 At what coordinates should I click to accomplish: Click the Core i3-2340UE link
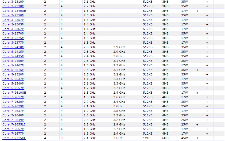pyautogui.click(x=14, y=11)
